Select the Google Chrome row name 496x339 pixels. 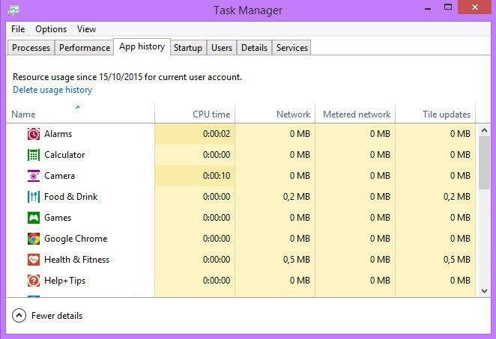(x=76, y=239)
